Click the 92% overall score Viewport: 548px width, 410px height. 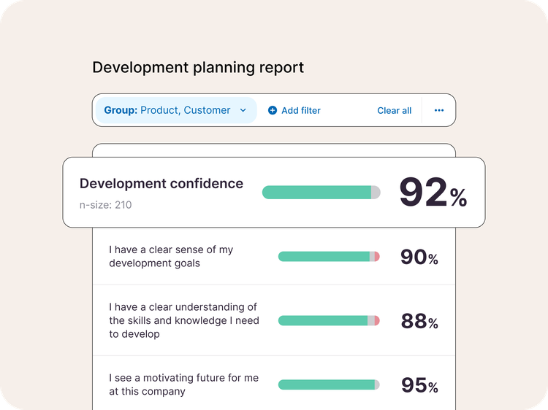coord(433,193)
